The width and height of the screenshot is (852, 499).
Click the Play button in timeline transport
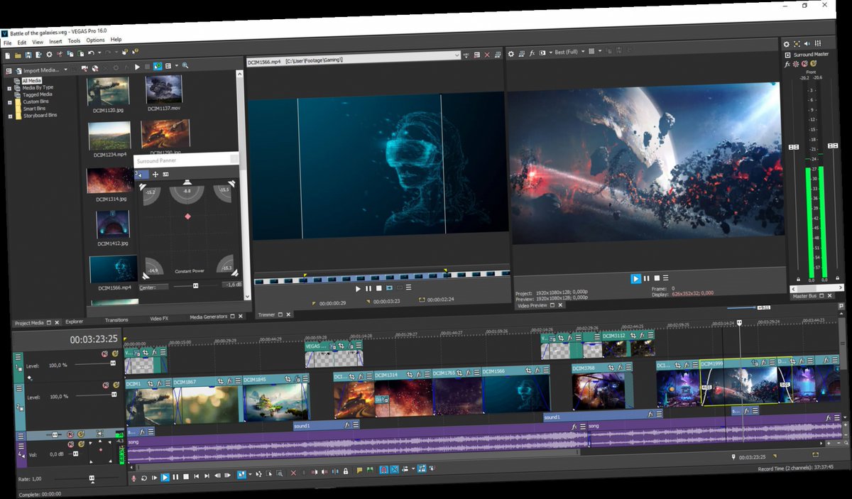click(x=165, y=478)
